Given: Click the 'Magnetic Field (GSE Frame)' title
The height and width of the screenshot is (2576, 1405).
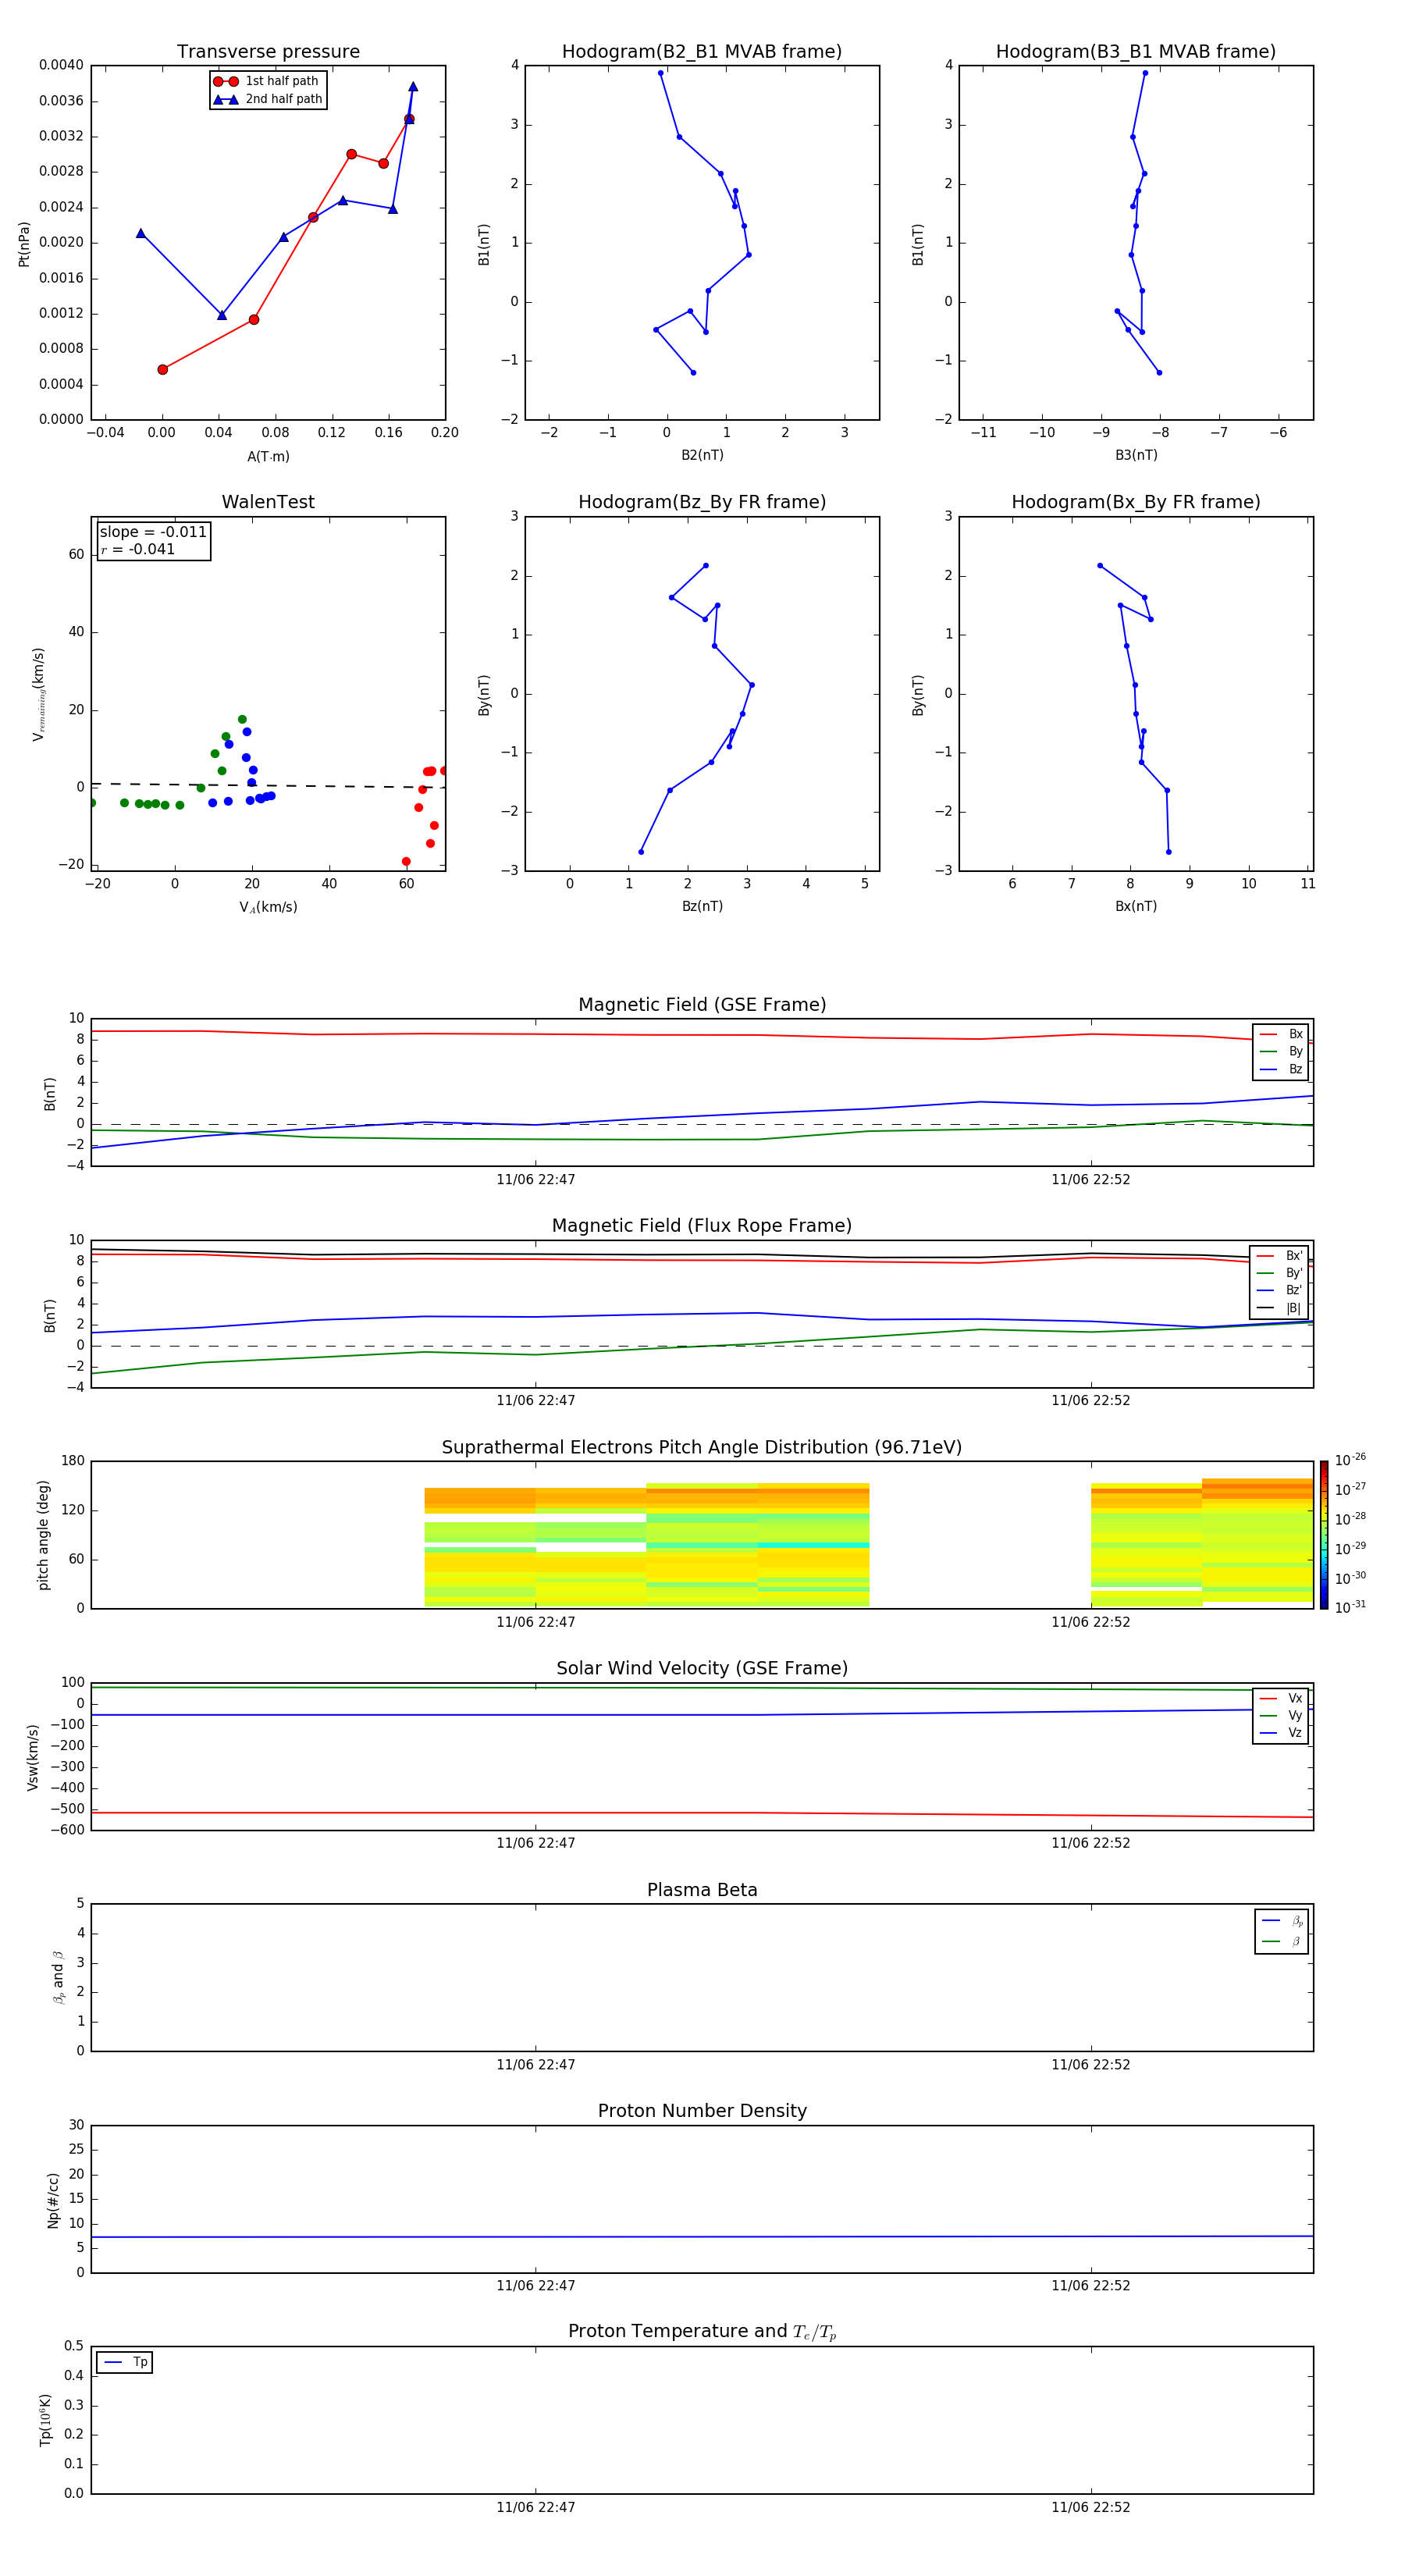Looking at the screenshot, I should click(702, 1005).
